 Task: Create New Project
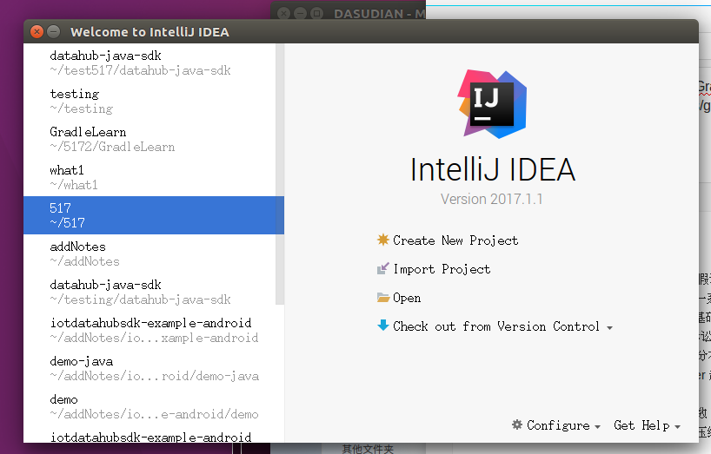tap(455, 240)
